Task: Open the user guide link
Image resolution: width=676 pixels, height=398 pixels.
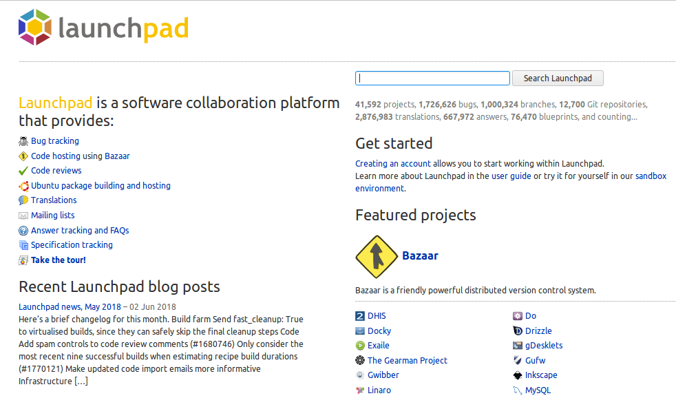Action: 511,176
